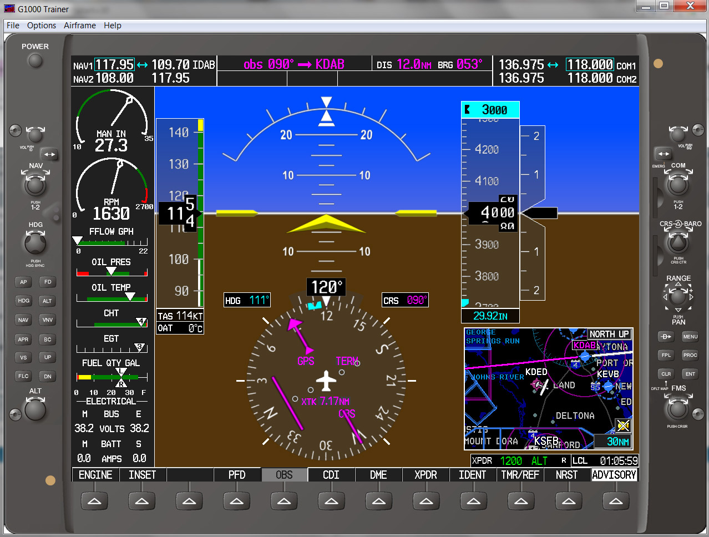Click the inset navigation map
Screen dimensions: 709x537
[548, 388]
